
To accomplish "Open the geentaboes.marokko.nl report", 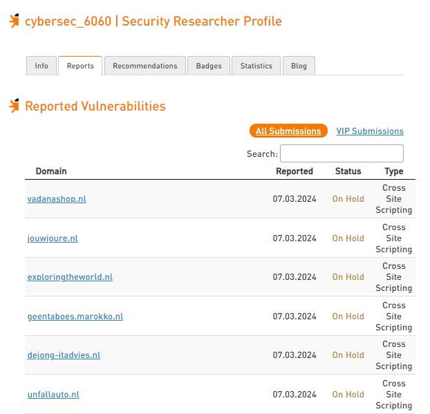I will 75,317.
